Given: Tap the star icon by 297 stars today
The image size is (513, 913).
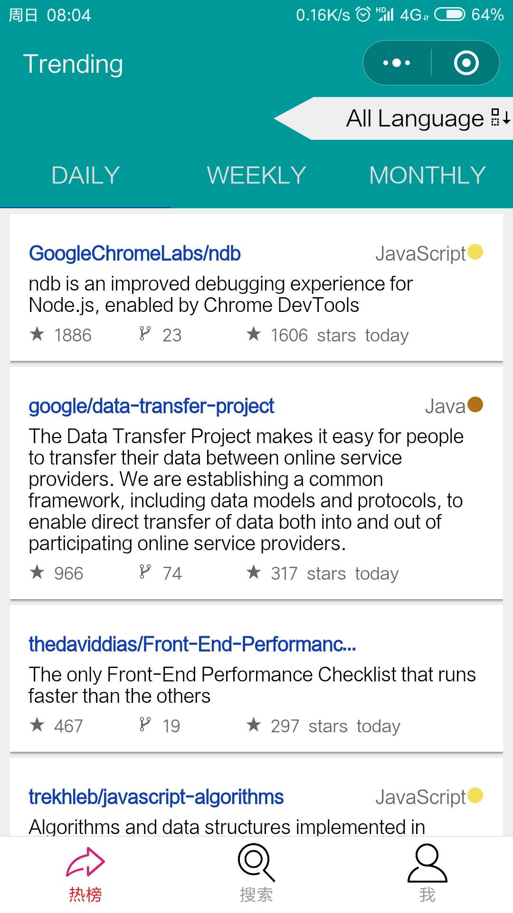Looking at the screenshot, I should click(254, 725).
